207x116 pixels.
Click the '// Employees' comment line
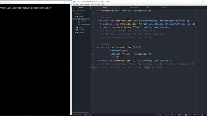point(104,17)
